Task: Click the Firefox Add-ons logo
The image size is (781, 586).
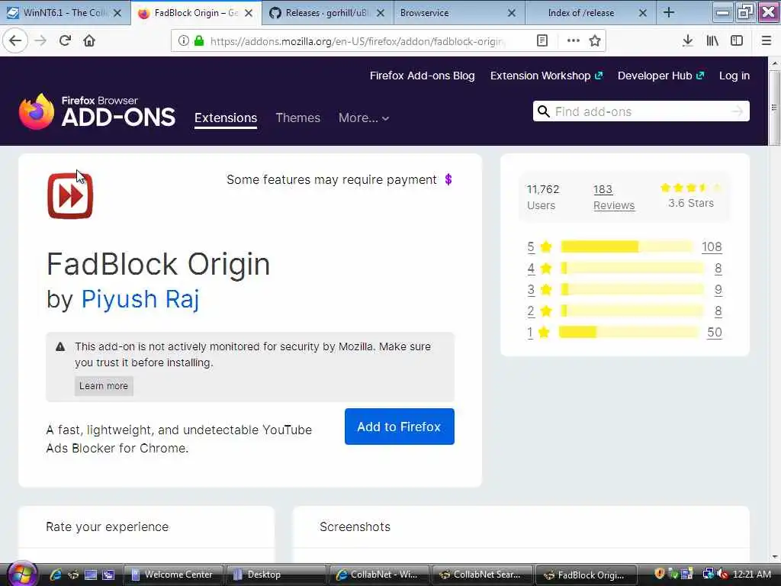Action: coord(97,111)
